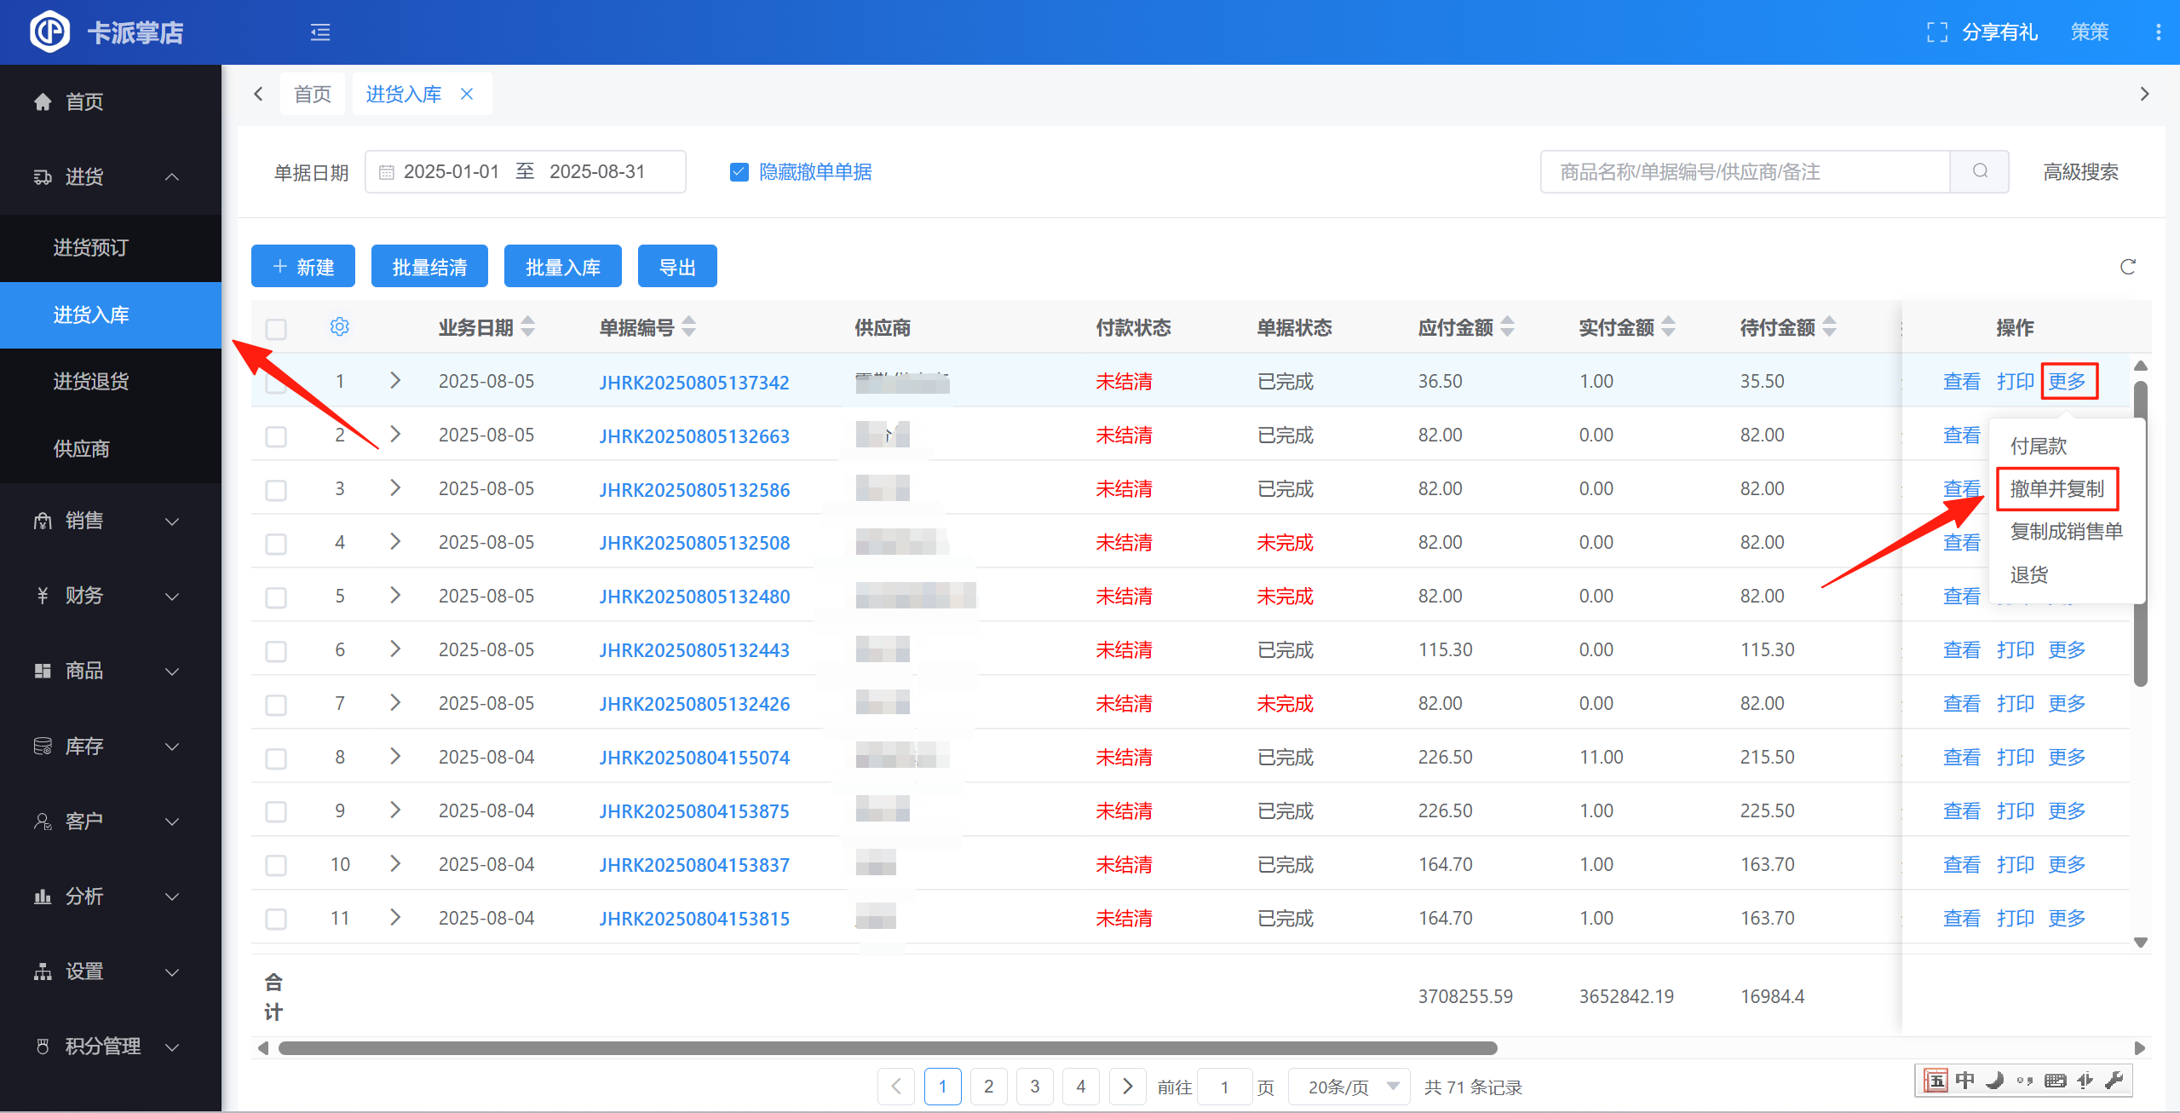2180x1113 pixels.
Task: Expand row 3 details chevron
Action: 394,488
